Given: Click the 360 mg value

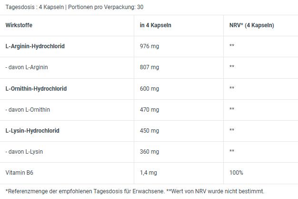Looking at the screenshot, I should point(149,151).
